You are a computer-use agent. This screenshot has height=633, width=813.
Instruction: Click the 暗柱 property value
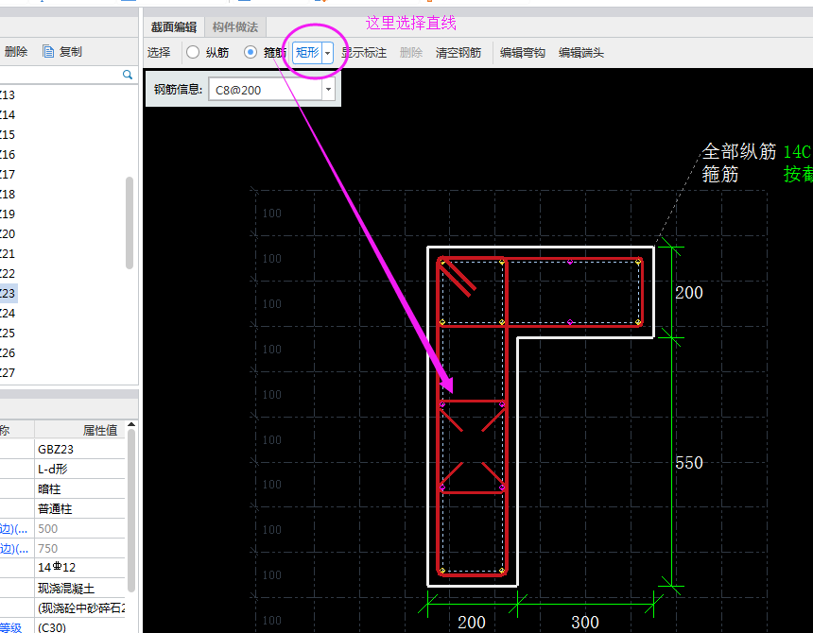coord(79,488)
